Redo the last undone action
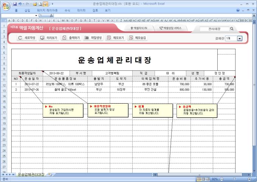Viewport: 257px width, 182px height. 28,4
